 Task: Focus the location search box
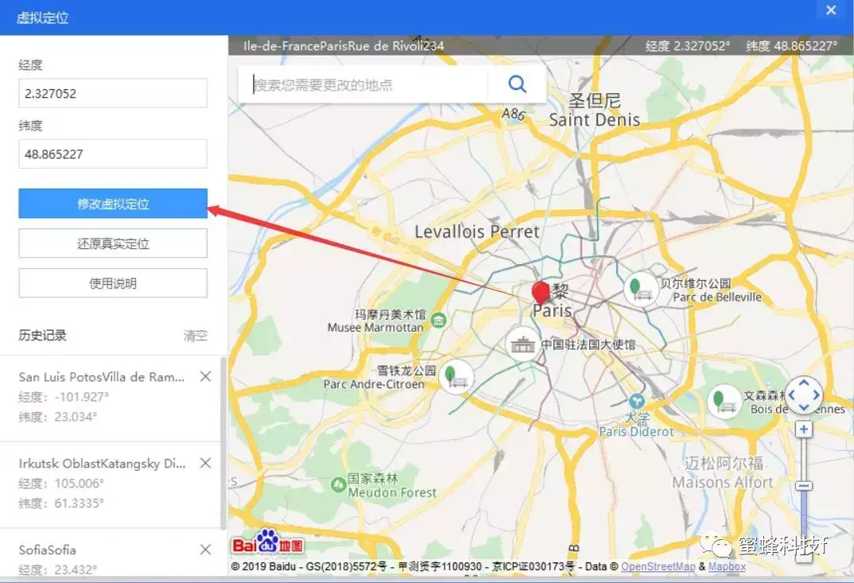coord(366,85)
